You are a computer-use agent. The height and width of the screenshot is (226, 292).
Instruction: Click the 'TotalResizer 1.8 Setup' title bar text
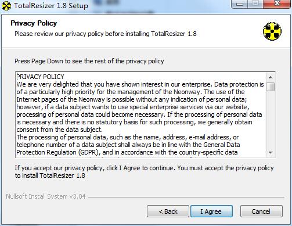point(51,6)
